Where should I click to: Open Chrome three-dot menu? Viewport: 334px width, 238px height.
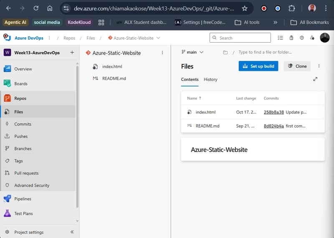(326, 8)
